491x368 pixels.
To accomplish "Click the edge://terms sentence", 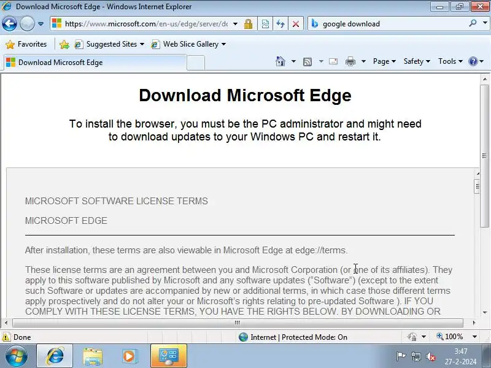I will [187, 250].
